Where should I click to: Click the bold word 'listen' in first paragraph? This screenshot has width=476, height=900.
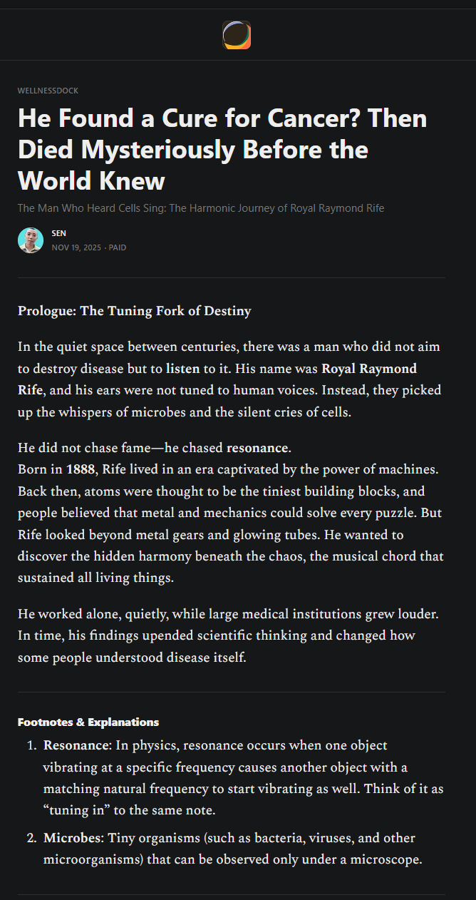click(x=182, y=369)
